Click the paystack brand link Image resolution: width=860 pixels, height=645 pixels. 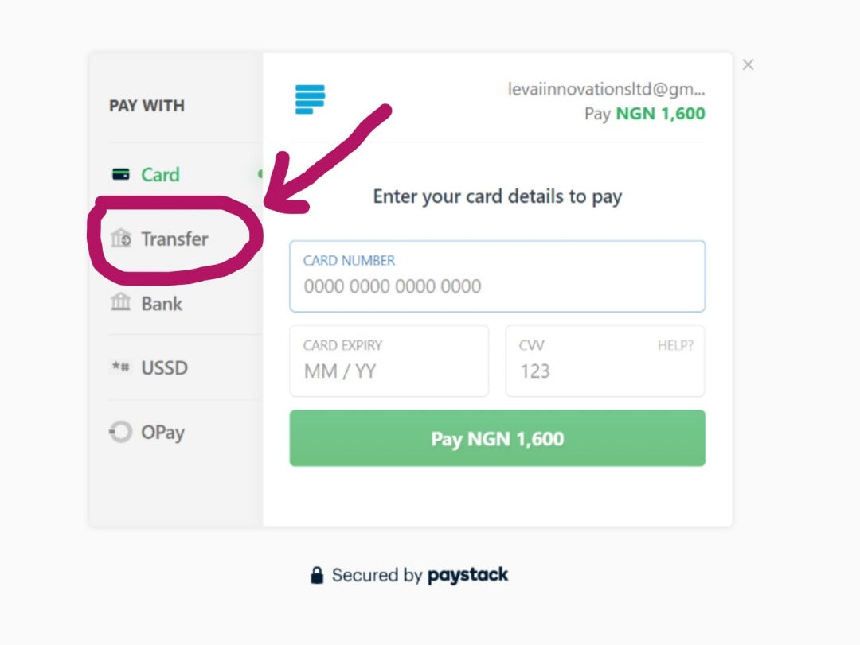pos(467,575)
